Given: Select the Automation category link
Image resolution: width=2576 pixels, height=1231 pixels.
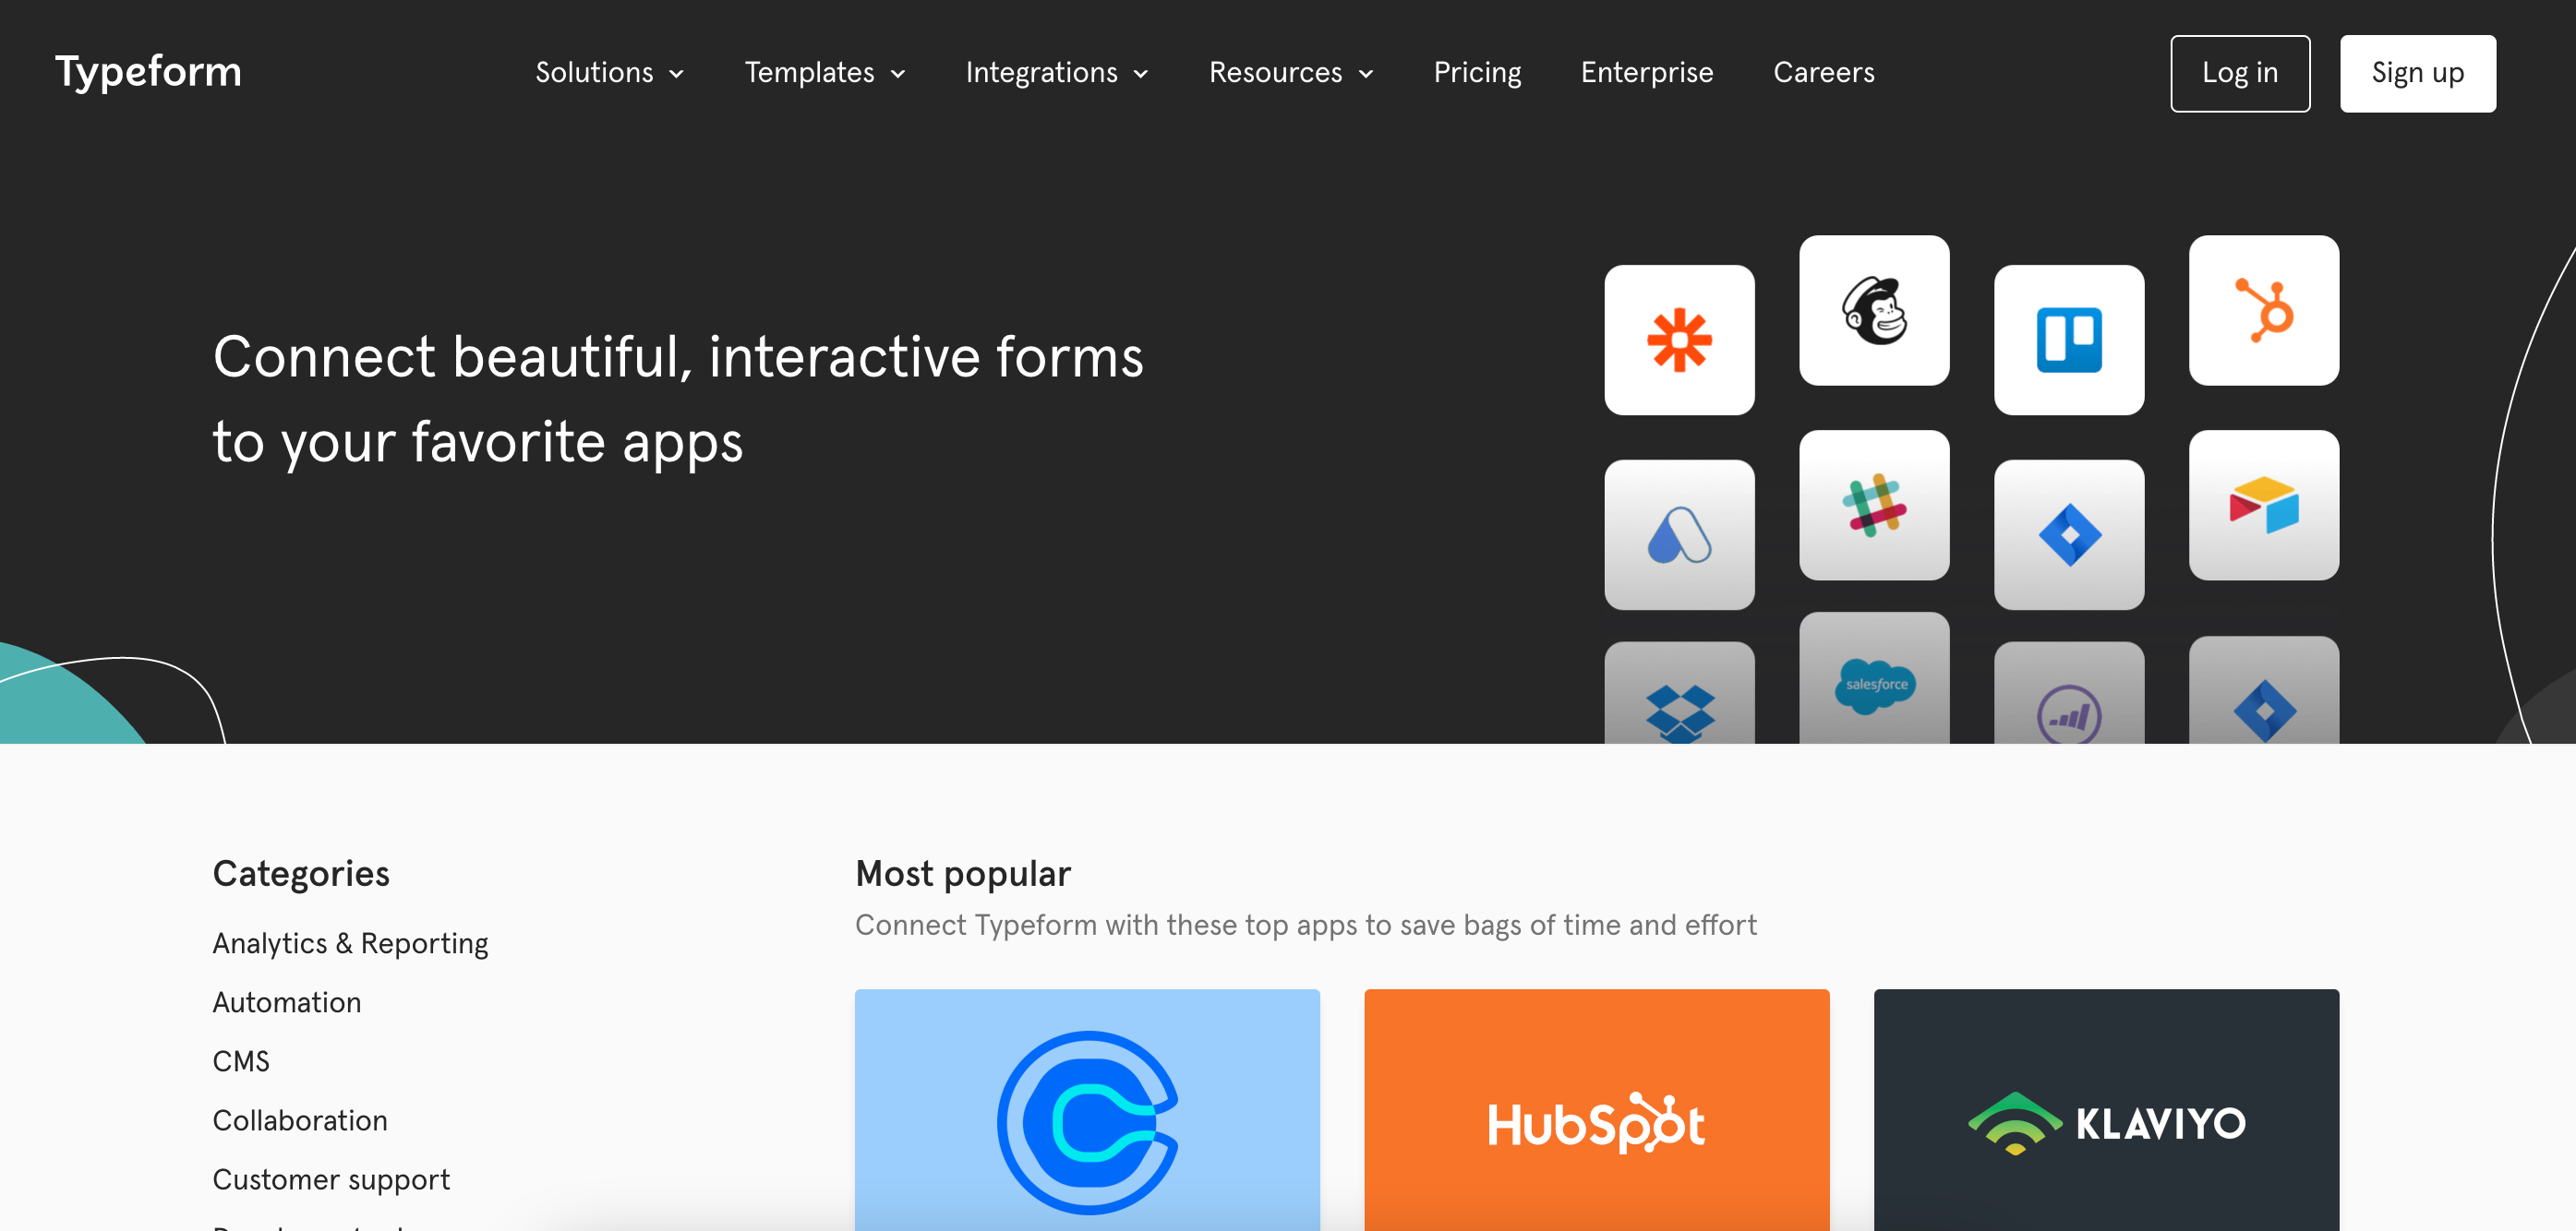Looking at the screenshot, I should point(287,1001).
